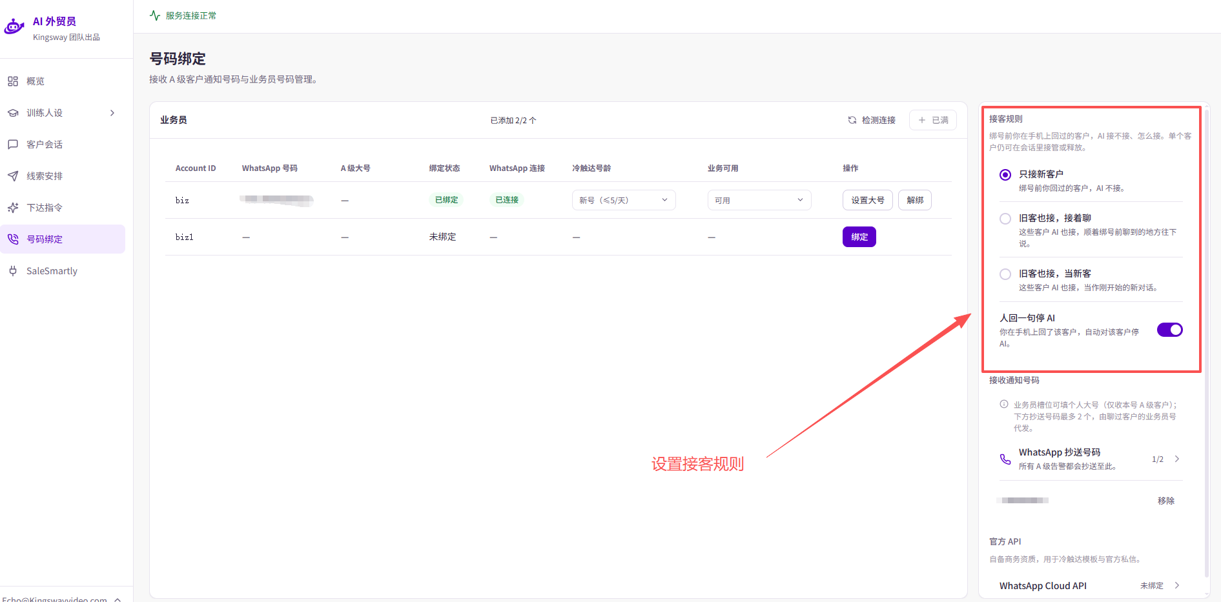Click the phone icon beside WhatsApp 抄送号码
The height and width of the screenshot is (602, 1221).
pyautogui.click(x=1005, y=459)
